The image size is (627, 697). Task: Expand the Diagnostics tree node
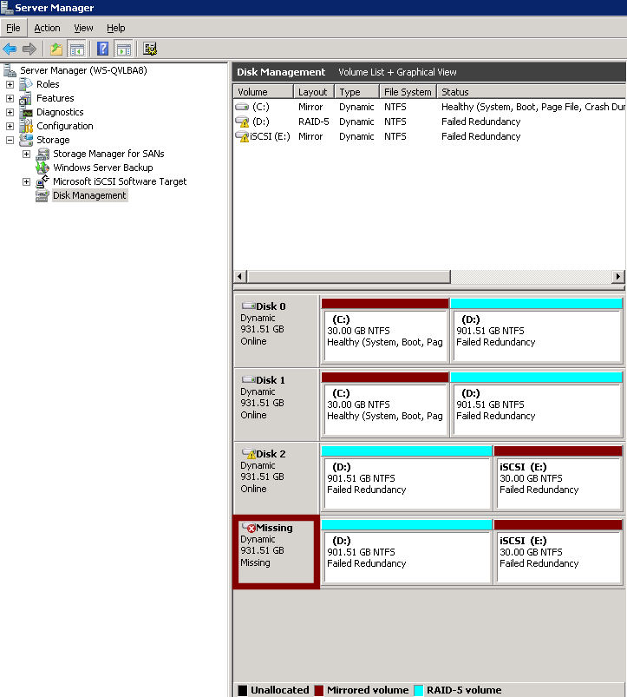click(10, 113)
